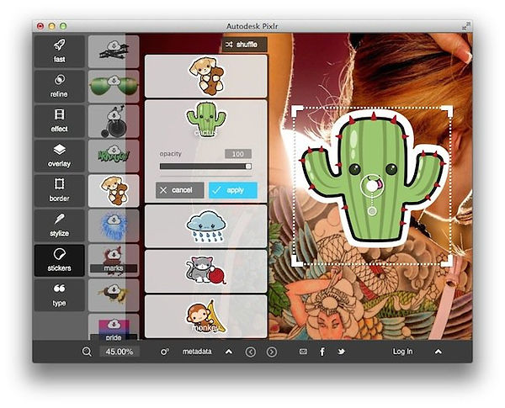This screenshot has height=408, width=505.
Task: Download the penny-farthing bicycle sticker pack
Action: tap(114, 121)
